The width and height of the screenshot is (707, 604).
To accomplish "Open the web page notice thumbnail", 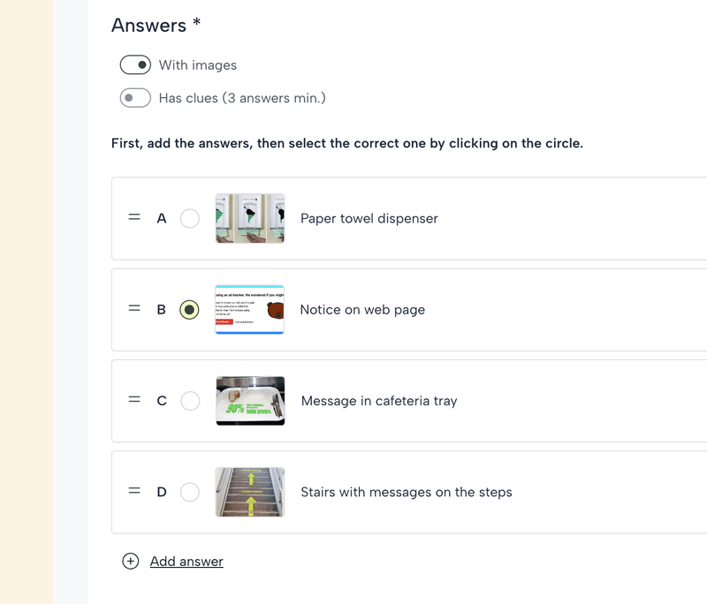I will pyautogui.click(x=250, y=310).
